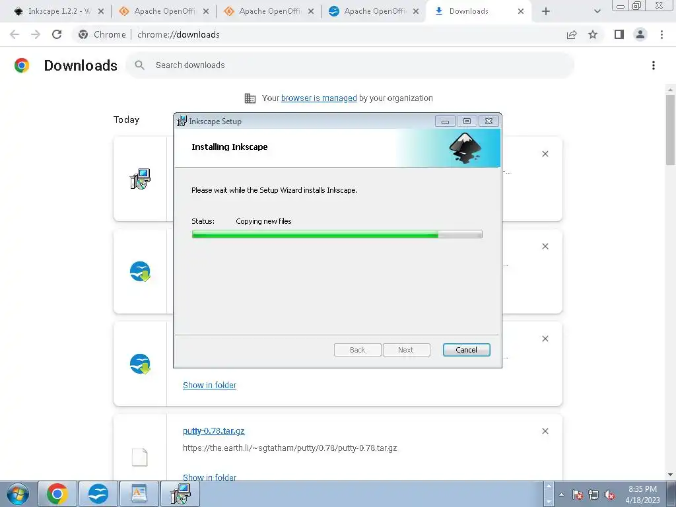Viewport: 676px width, 507px height.
Task: Reload the downloads page
Action: point(57,34)
